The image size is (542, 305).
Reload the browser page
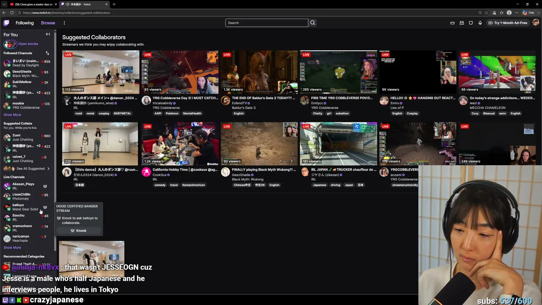pos(11,13)
